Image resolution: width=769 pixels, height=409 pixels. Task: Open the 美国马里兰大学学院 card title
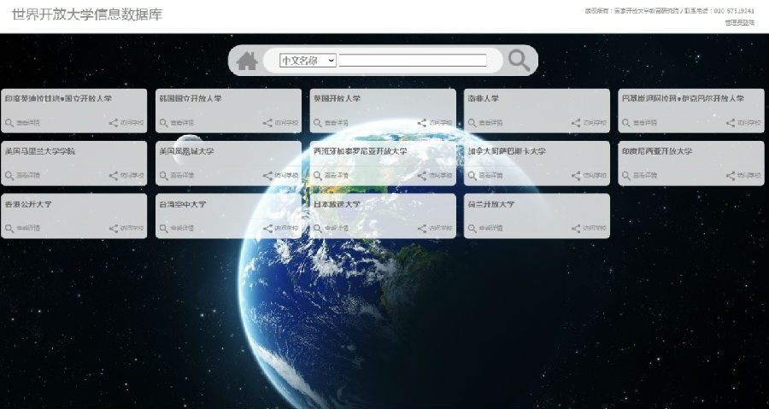[40, 152]
